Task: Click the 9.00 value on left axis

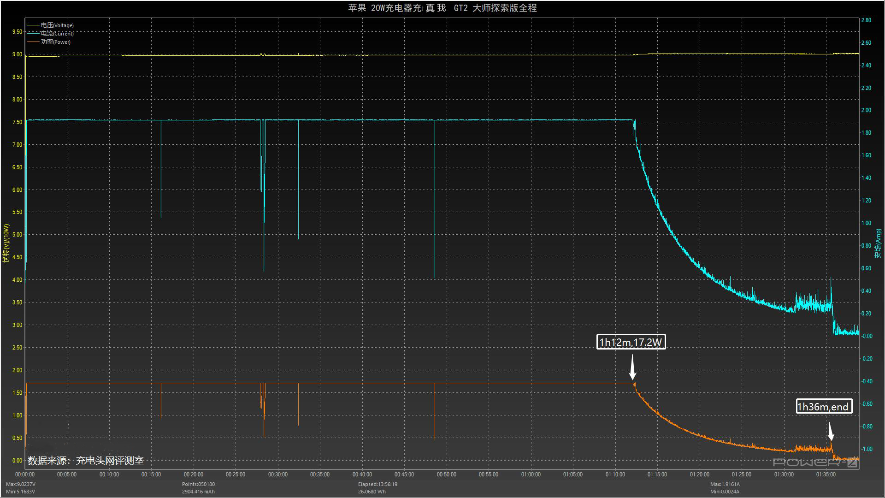Action: click(x=17, y=54)
